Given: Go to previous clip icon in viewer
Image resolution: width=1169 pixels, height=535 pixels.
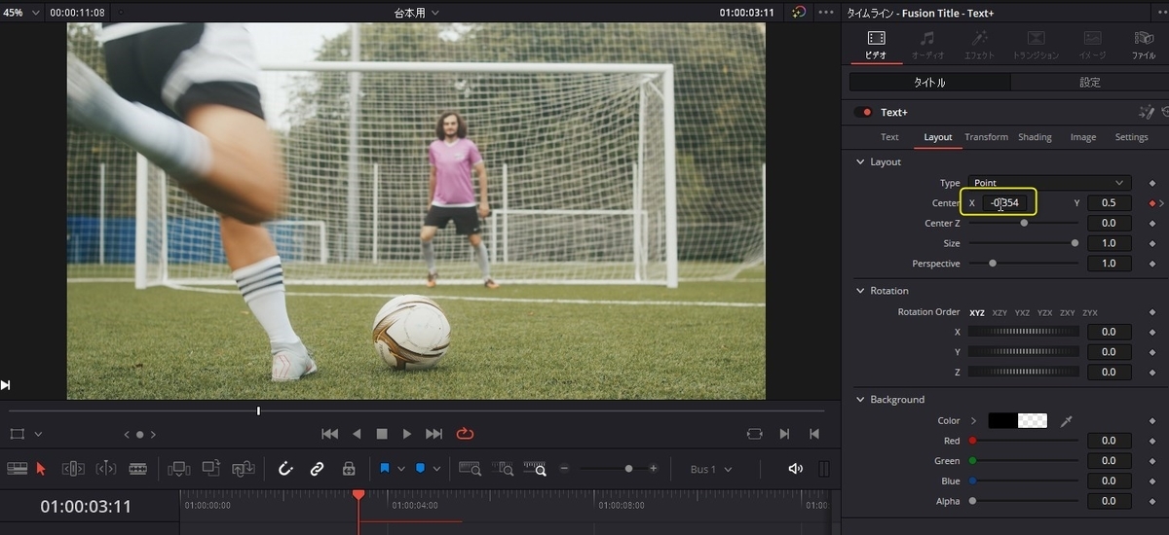Looking at the screenshot, I should pos(814,434).
